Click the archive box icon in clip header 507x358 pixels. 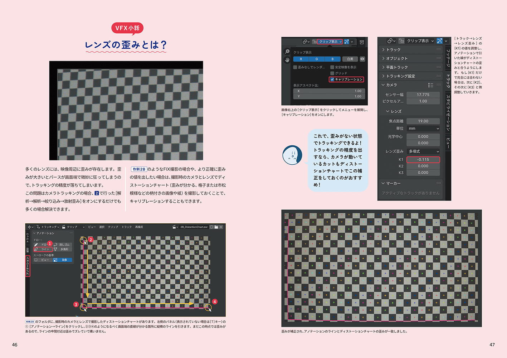tap(362, 42)
